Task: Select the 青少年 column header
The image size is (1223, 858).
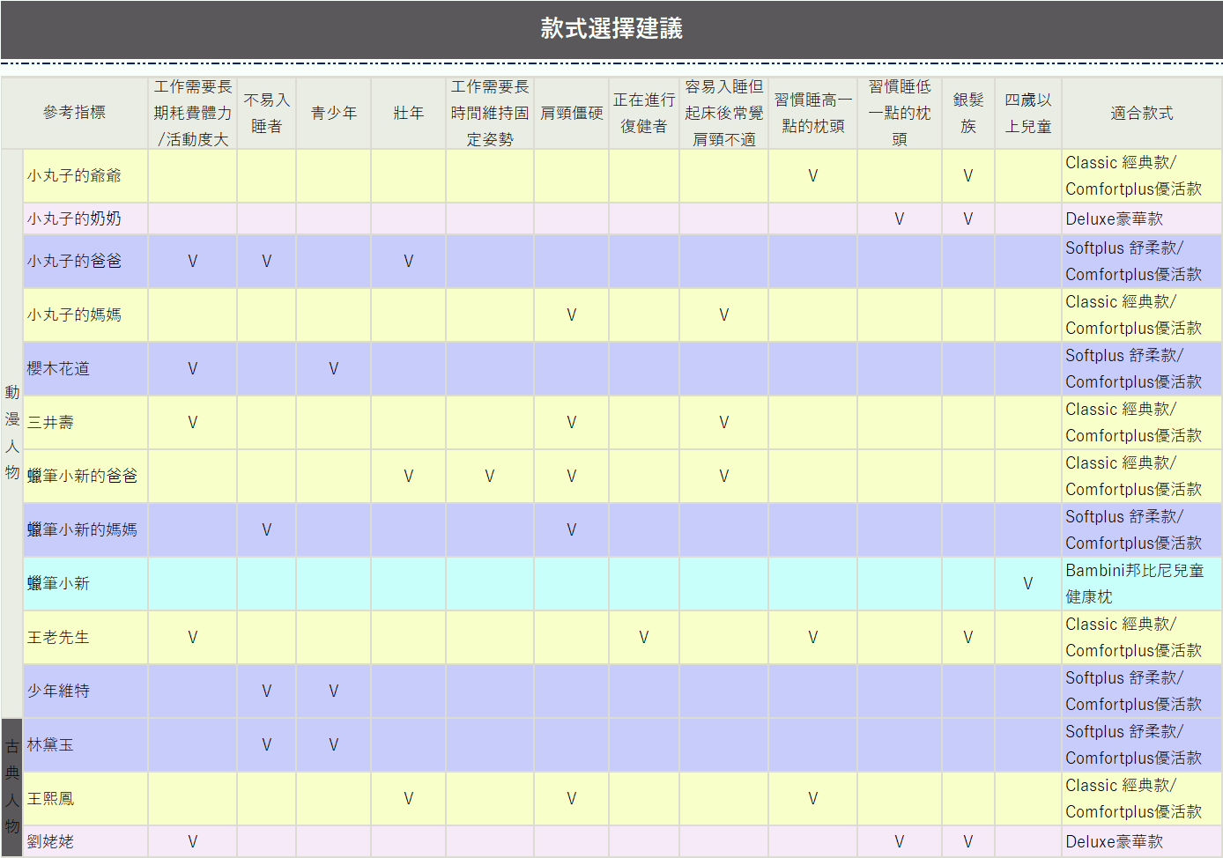Action: pos(333,113)
